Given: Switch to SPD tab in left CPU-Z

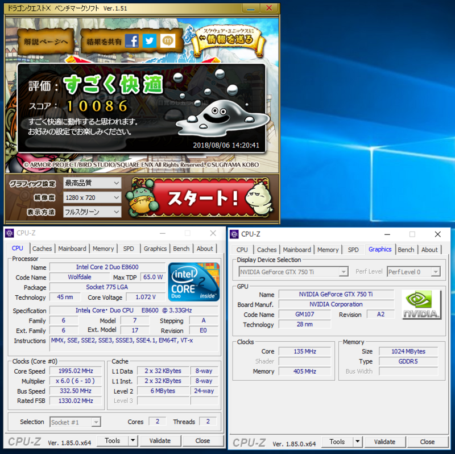Looking at the screenshot, I should 129,249.
